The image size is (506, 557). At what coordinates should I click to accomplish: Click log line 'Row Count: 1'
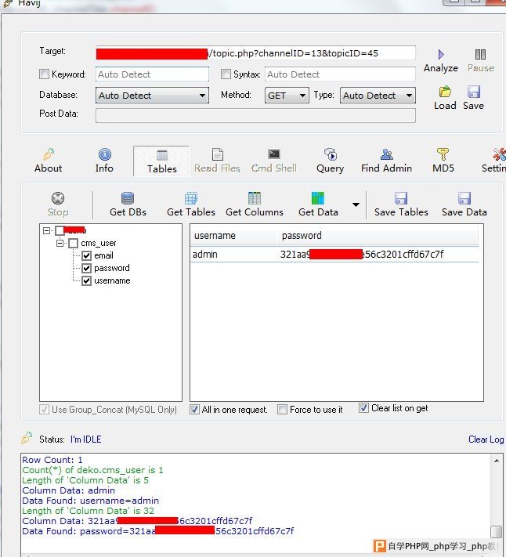tap(52, 460)
